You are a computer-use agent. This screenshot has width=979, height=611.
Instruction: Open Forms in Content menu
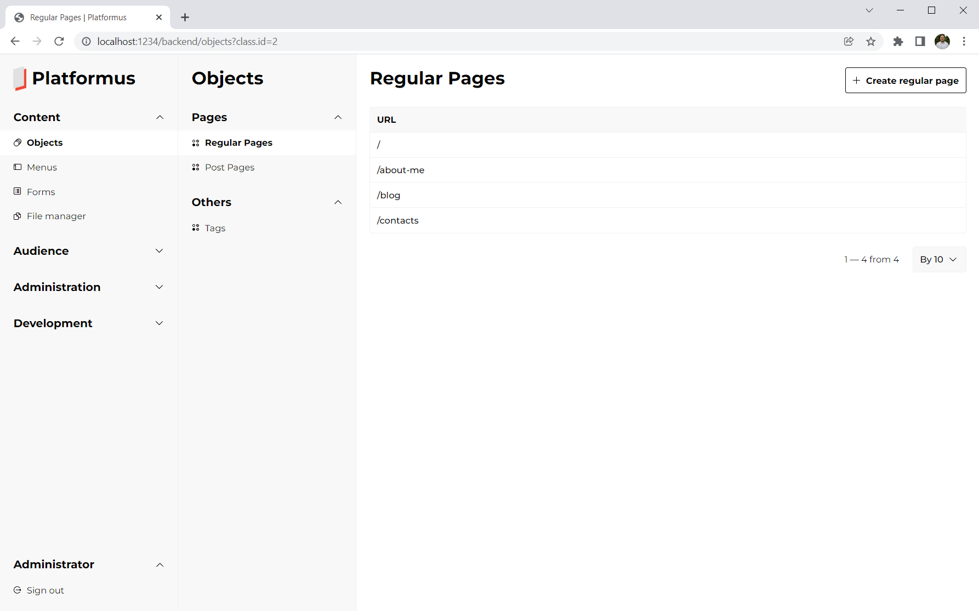89,192
